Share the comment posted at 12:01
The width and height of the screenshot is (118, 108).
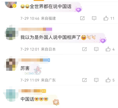click(x=85, y=49)
